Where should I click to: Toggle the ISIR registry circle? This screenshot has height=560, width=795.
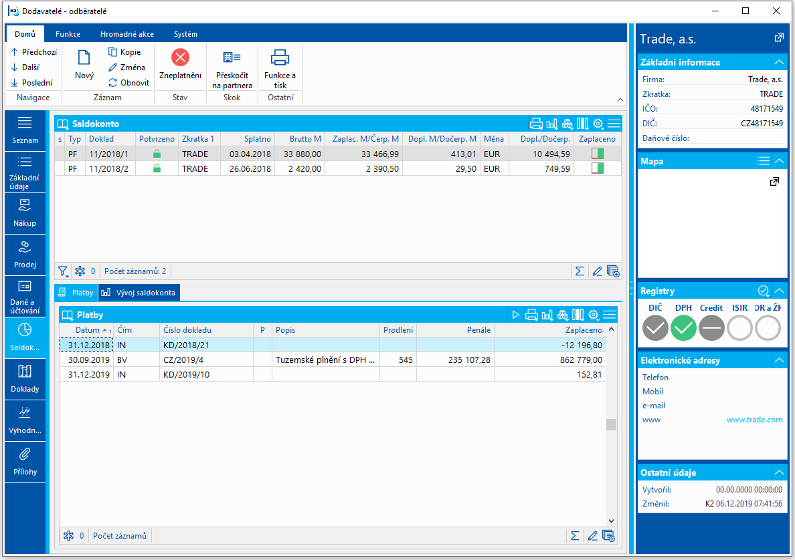coord(740,327)
